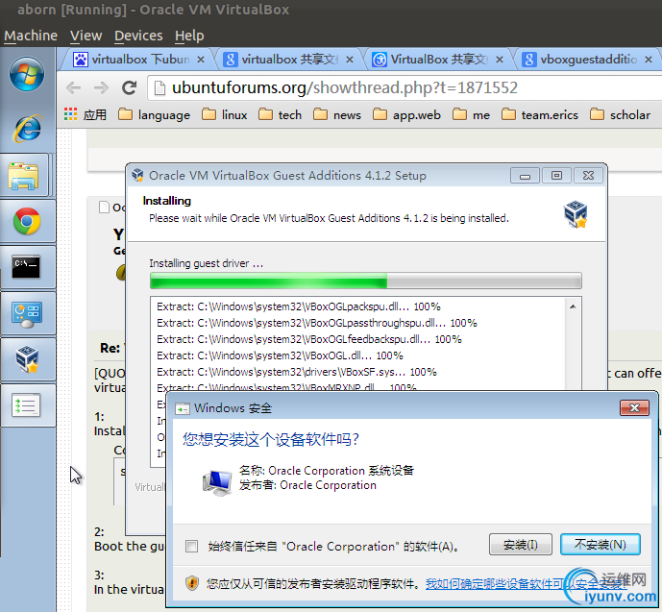Open the team.erics bookmarks folder
Screen dimensions: 662x612
pyautogui.click(x=540, y=114)
